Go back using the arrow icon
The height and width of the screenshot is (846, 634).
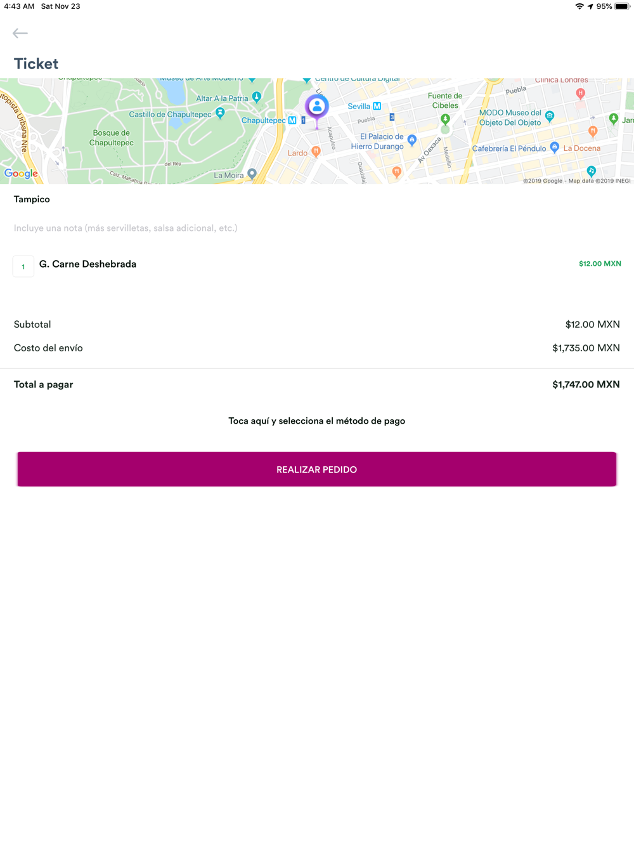coord(20,33)
